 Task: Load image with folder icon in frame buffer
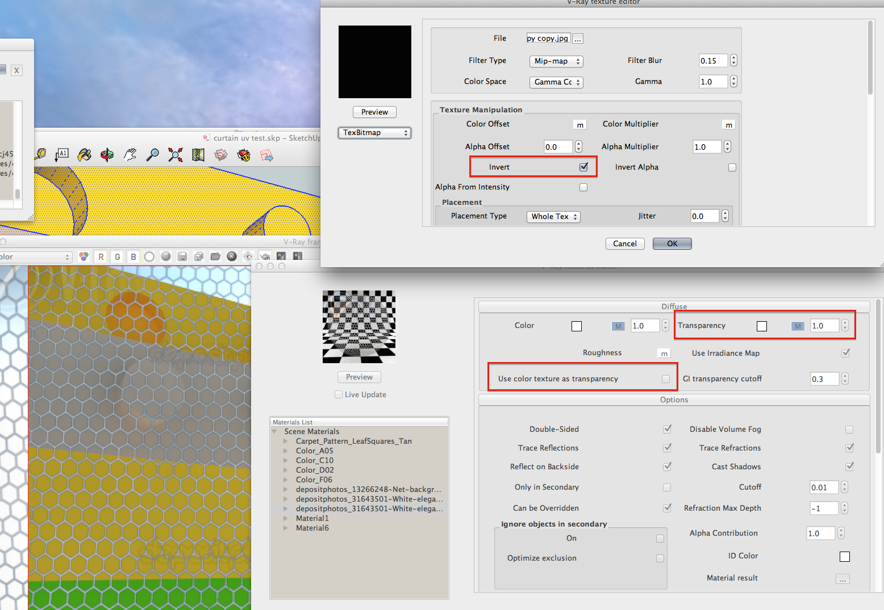(x=215, y=256)
